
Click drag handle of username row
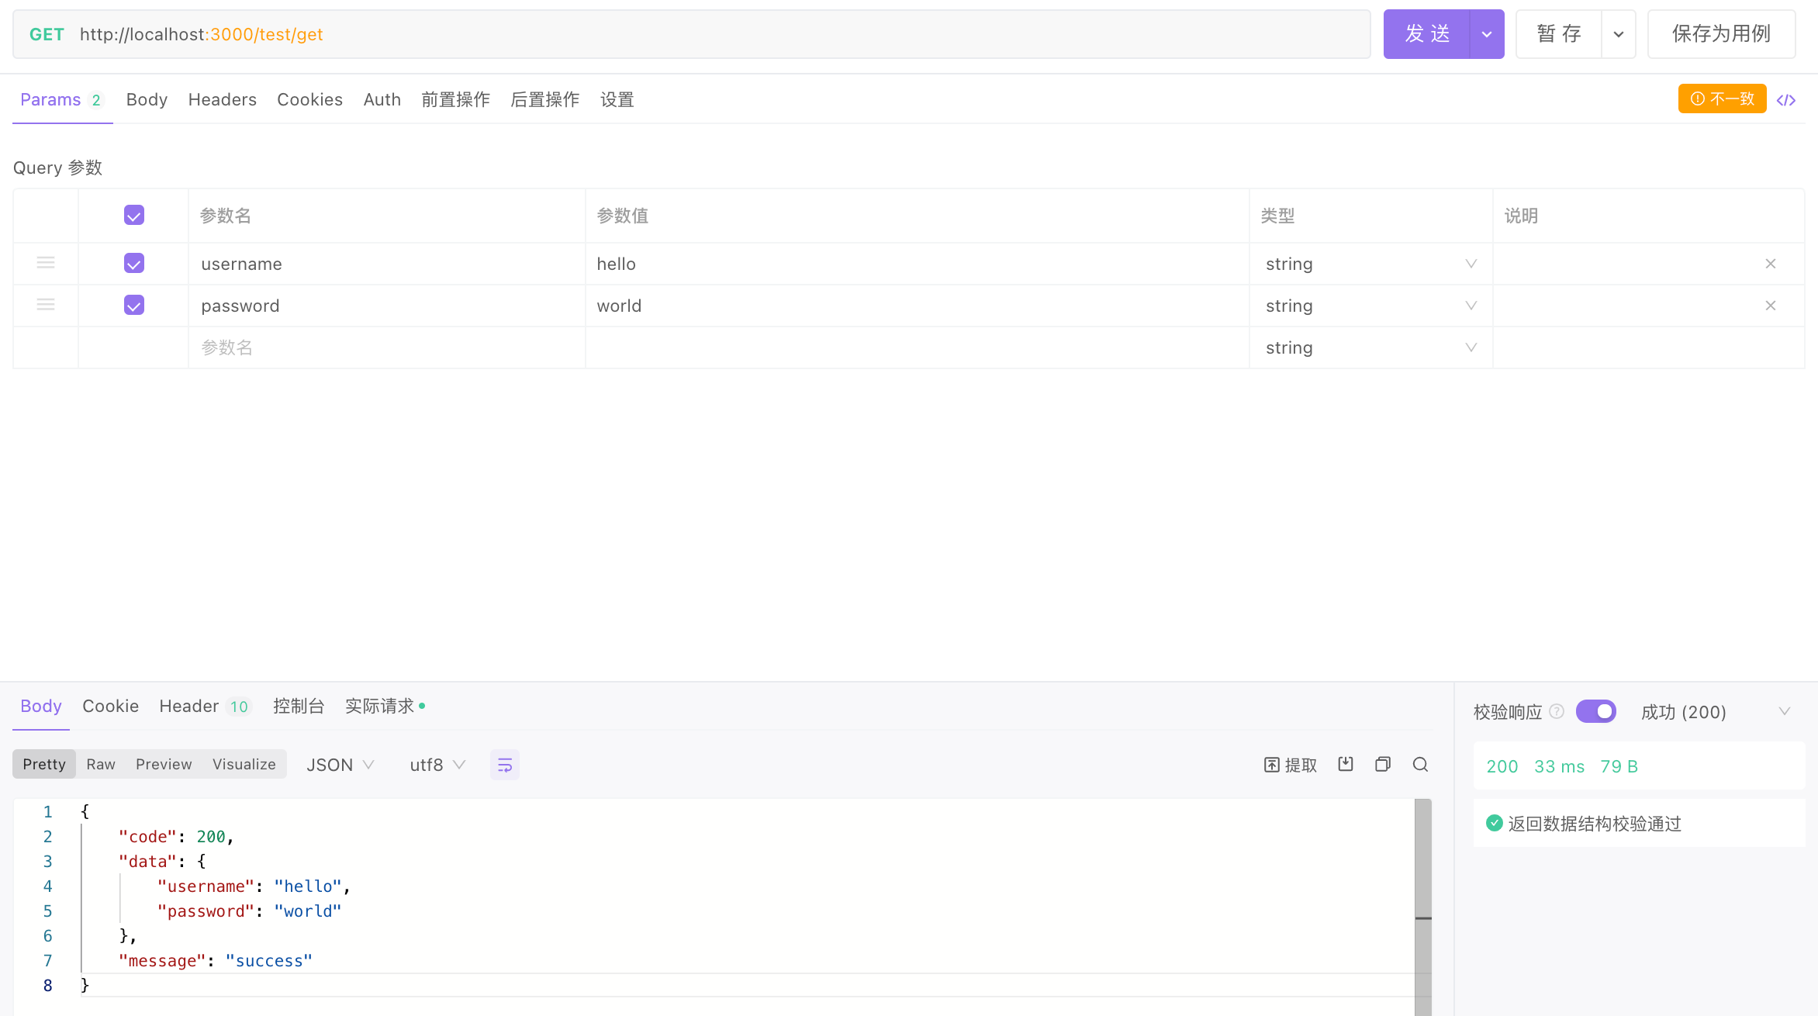pyautogui.click(x=46, y=263)
